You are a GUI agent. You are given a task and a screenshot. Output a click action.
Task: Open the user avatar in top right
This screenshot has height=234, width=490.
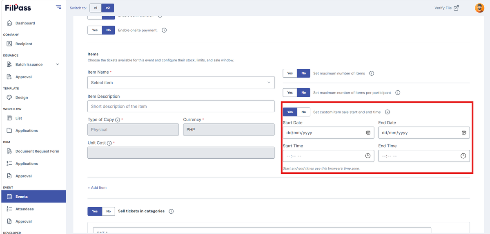480,8
